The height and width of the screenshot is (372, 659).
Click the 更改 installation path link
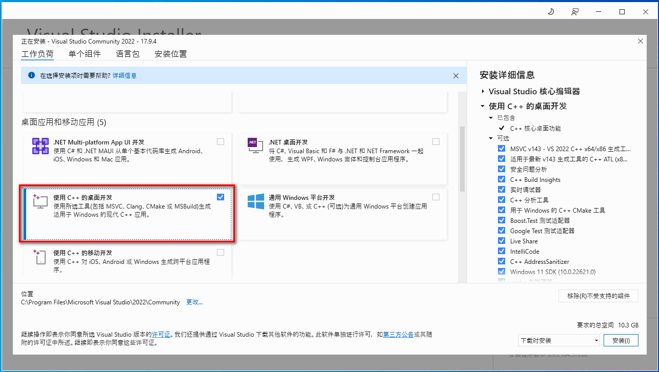[194, 302]
